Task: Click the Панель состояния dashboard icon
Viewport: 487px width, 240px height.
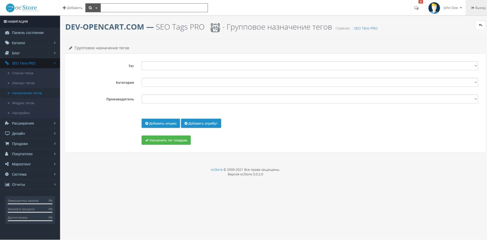Action: click(x=7, y=33)
